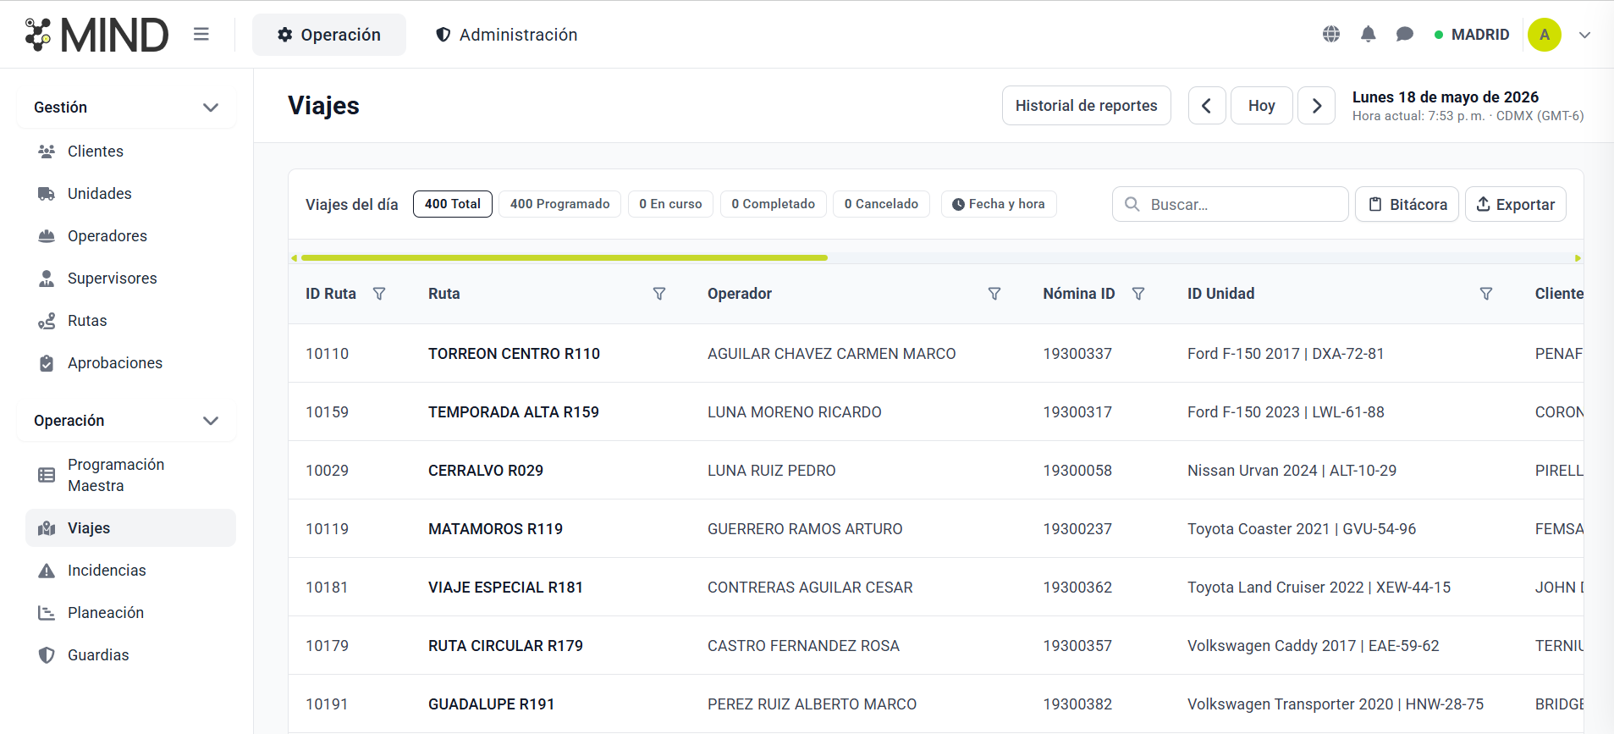
Task: Select the CERRALVO R029 row
Action: click(x=935, y=470)
